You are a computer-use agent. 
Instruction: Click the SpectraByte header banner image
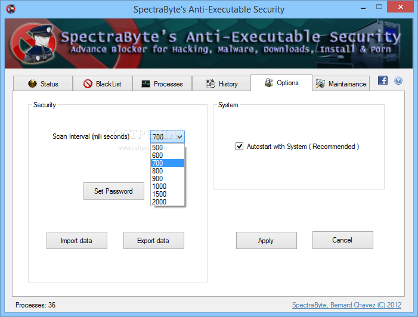[x=209, y=43]
